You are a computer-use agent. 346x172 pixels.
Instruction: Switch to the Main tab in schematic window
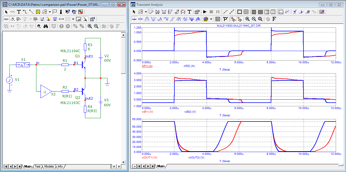click(28, 166)
